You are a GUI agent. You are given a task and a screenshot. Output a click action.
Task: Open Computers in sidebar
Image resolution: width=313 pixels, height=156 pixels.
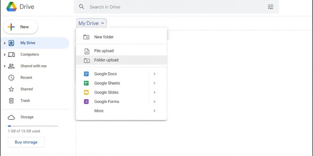(35, 54)
